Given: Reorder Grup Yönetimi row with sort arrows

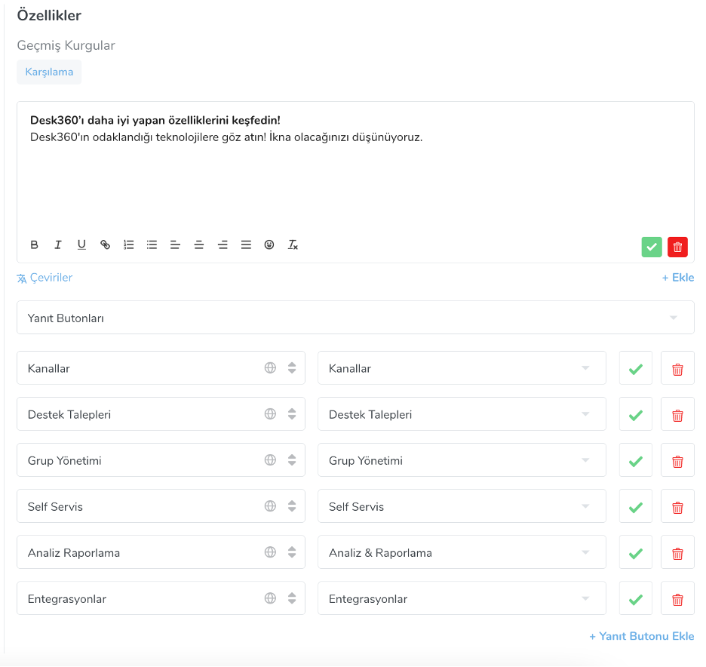Looking at the screenshot, I should click(292, 460).
